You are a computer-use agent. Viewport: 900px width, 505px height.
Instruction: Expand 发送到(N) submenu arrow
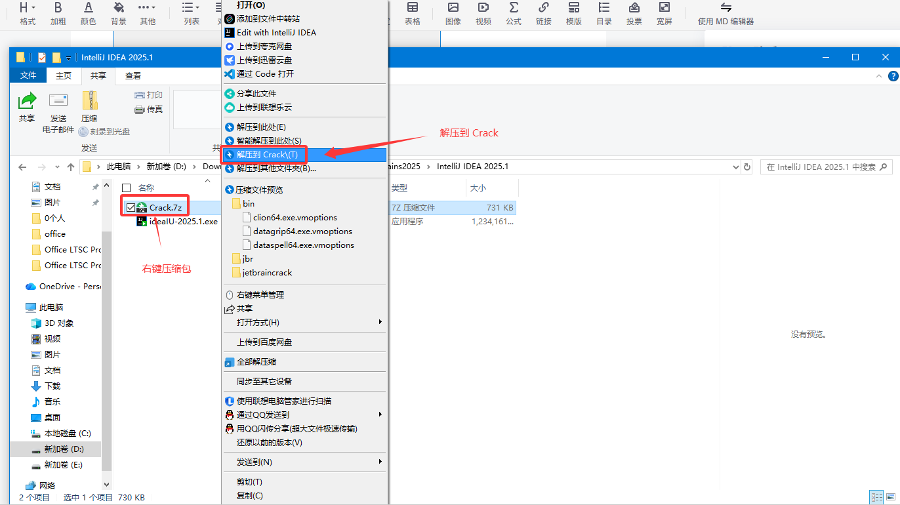[x=380, y=462]
